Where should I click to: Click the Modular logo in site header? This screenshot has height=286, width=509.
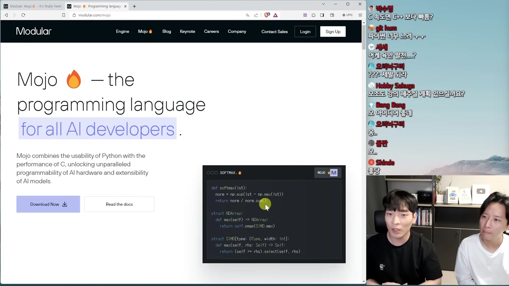point(34,31)
